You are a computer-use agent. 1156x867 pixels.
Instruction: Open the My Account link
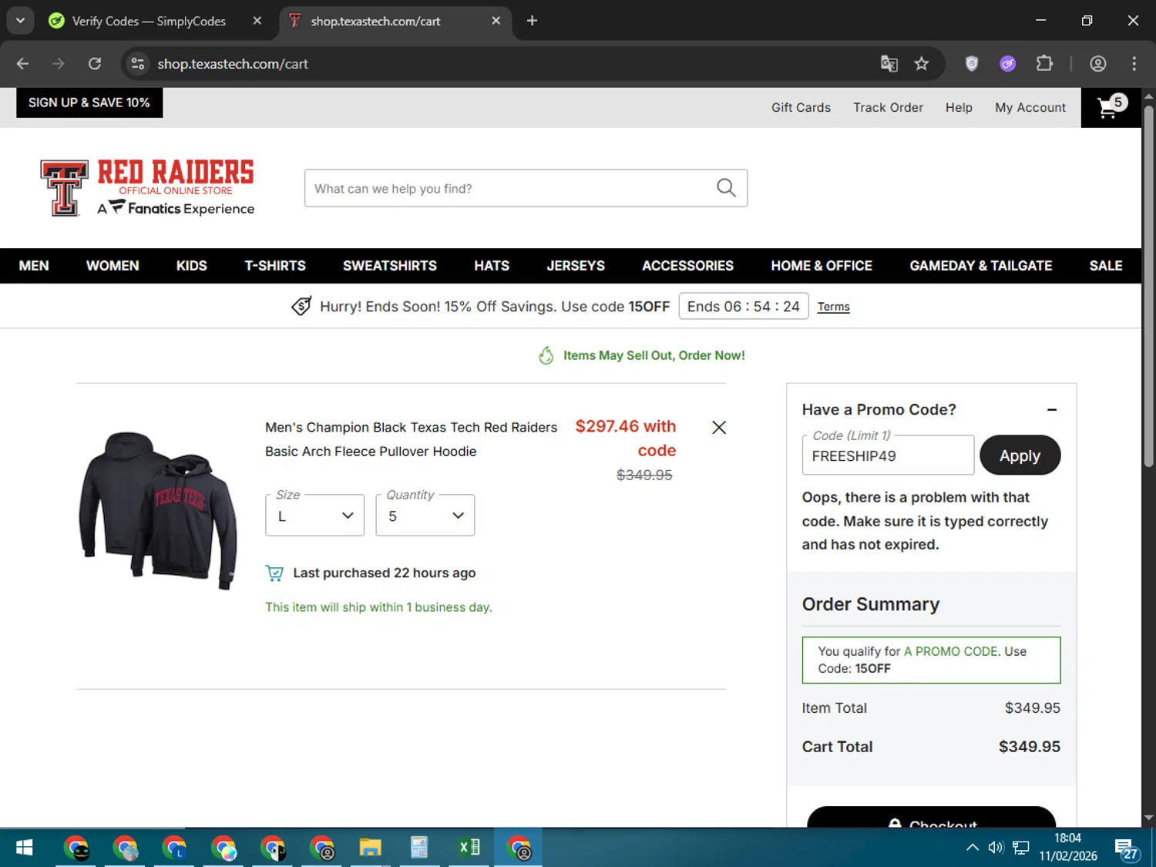point(1030,108)
